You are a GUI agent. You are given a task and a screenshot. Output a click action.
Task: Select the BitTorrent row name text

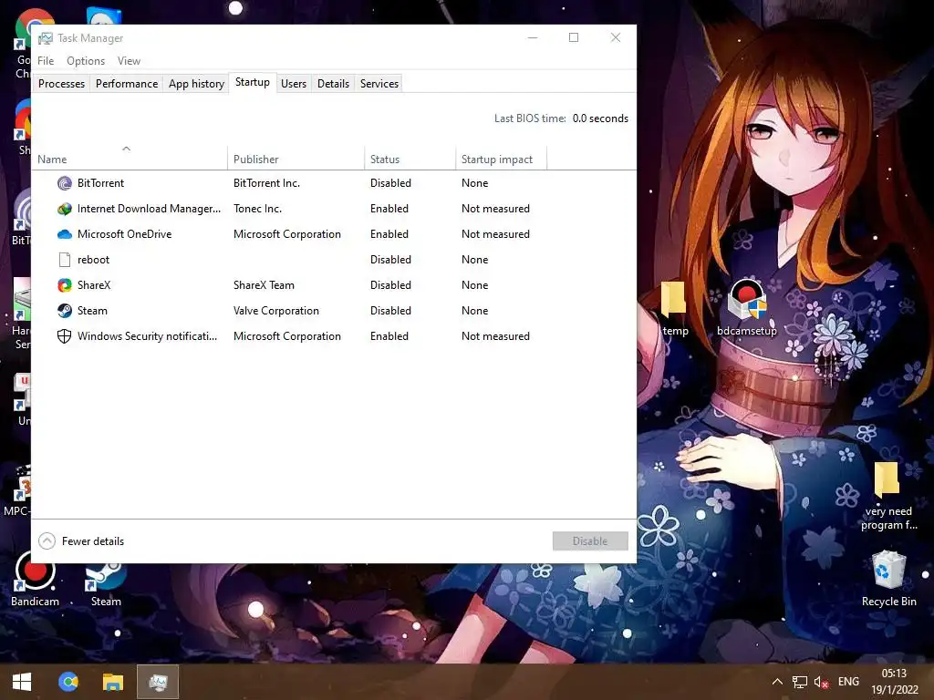100,182
